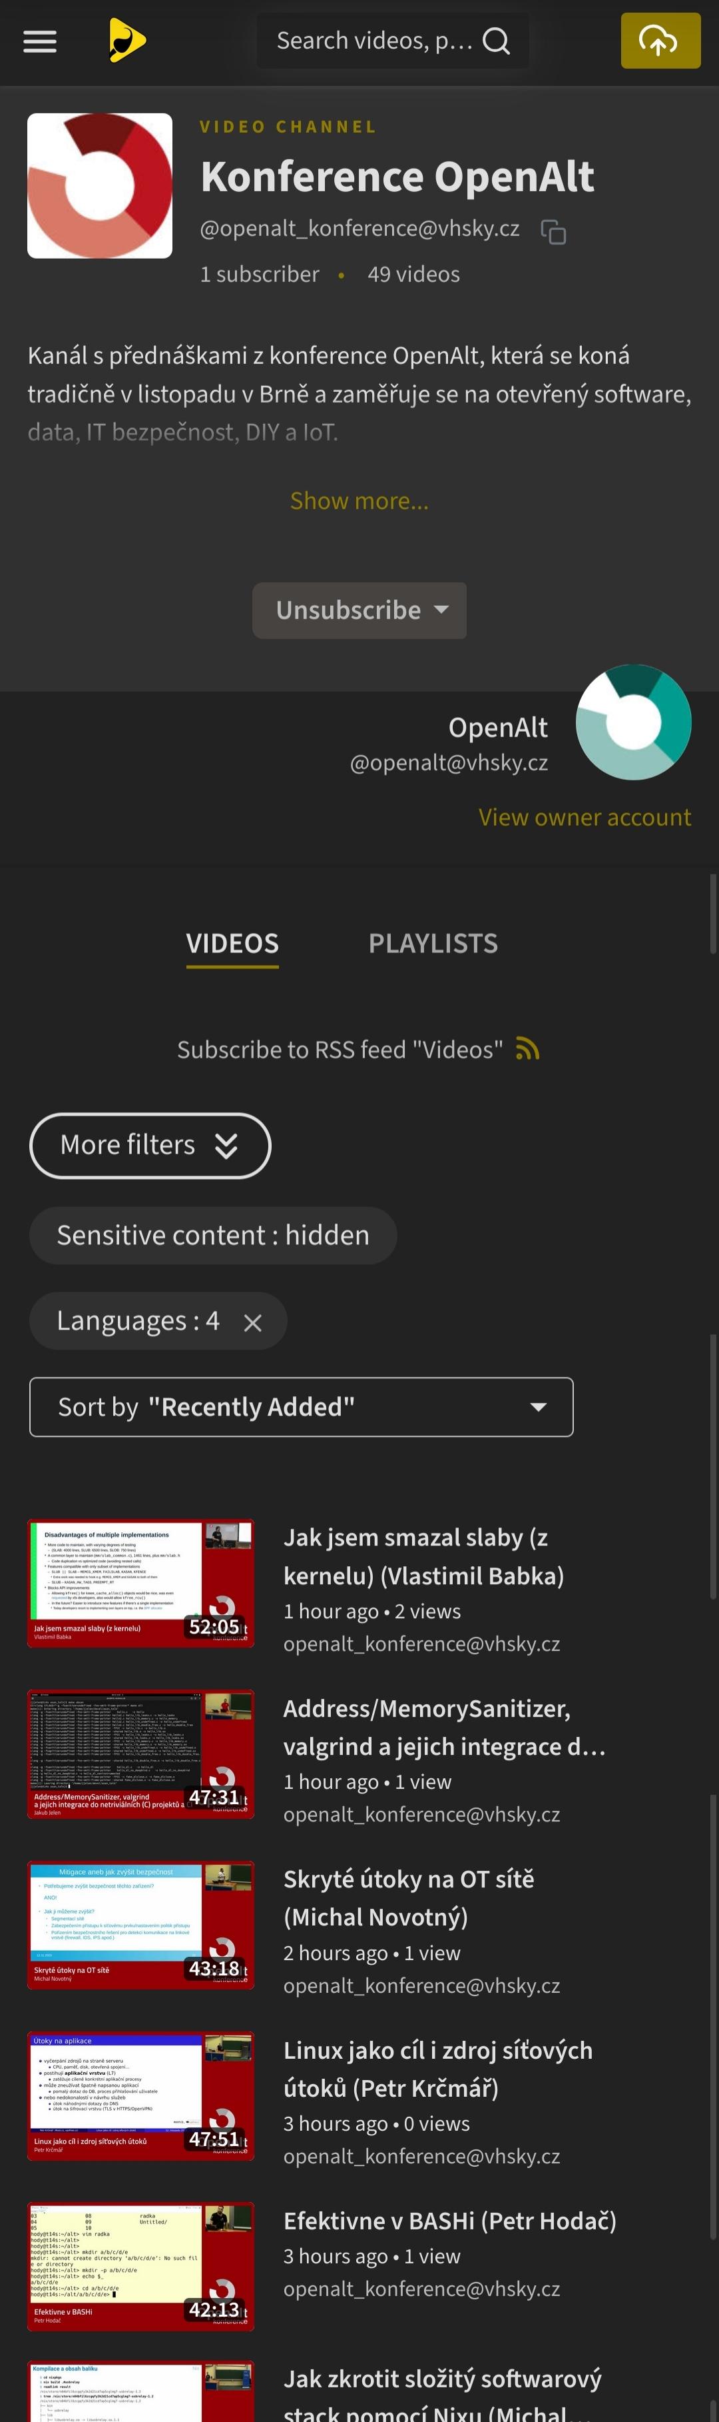Remove the Languages: 4 filter
719x2422 pixels.
point(252,1322)
